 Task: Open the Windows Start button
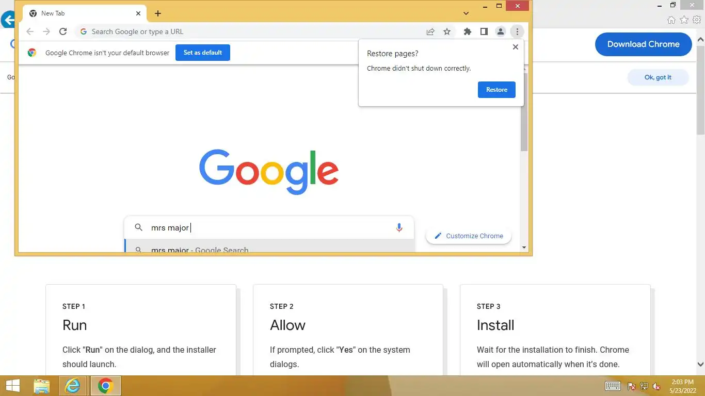(x=13, y=386)
